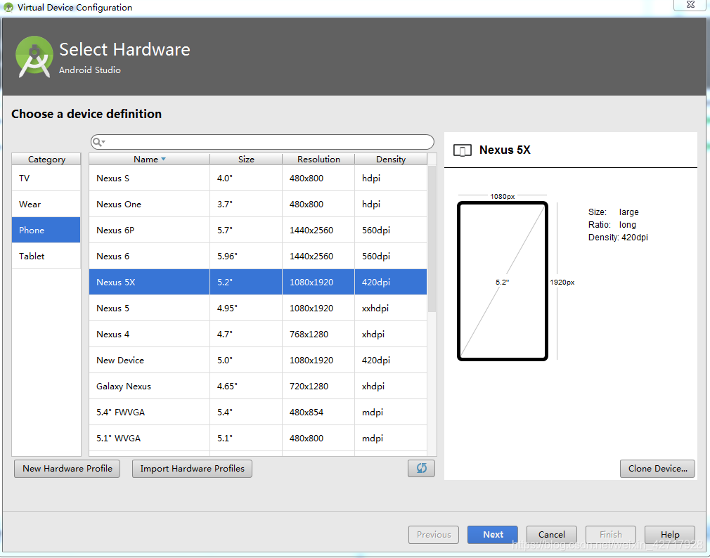Click Import Hardware Profiles button
The height and width of the screenshot is (558, 710).
(x=192, y=468)
